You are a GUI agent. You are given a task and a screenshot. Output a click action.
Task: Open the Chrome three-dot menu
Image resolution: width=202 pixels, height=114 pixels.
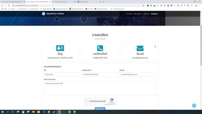pyautogui.click(x=200, y=6)
